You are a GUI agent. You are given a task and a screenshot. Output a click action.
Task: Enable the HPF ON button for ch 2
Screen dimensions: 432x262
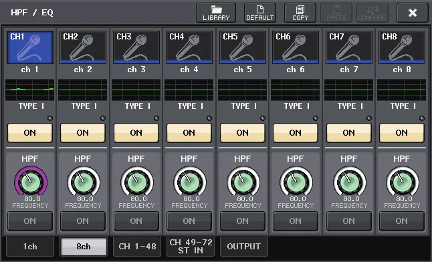point(83,221)
